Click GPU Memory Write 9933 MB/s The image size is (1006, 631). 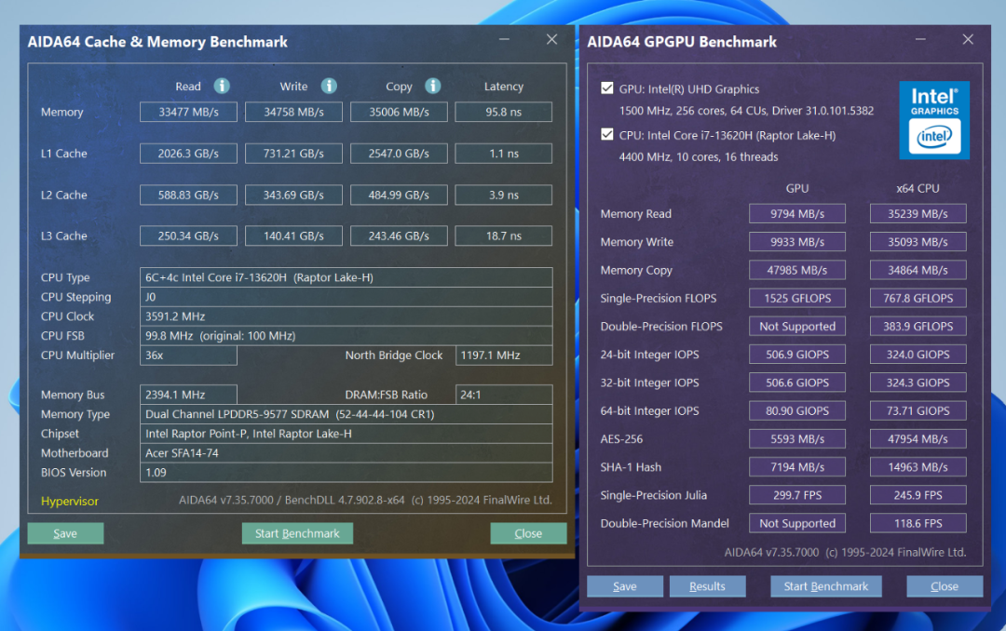pyautogui.click(x=797, y=242)
